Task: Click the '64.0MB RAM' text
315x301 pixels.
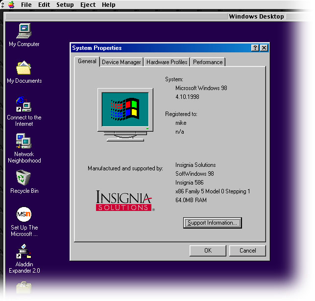Action: coord(191,200)
